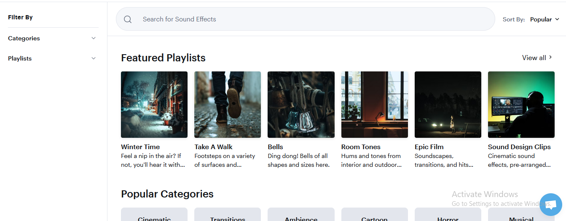
Task: Click the Room Tones description text
Action: pyautogui.click(x=372, y=160)
